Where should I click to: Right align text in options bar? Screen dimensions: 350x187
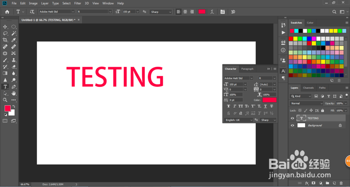click(192, 12)
